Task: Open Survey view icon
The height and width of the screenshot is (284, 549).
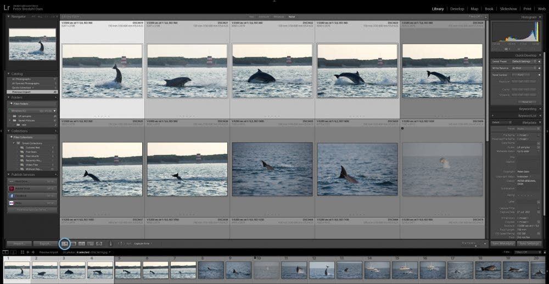Action: coord(91,243)
